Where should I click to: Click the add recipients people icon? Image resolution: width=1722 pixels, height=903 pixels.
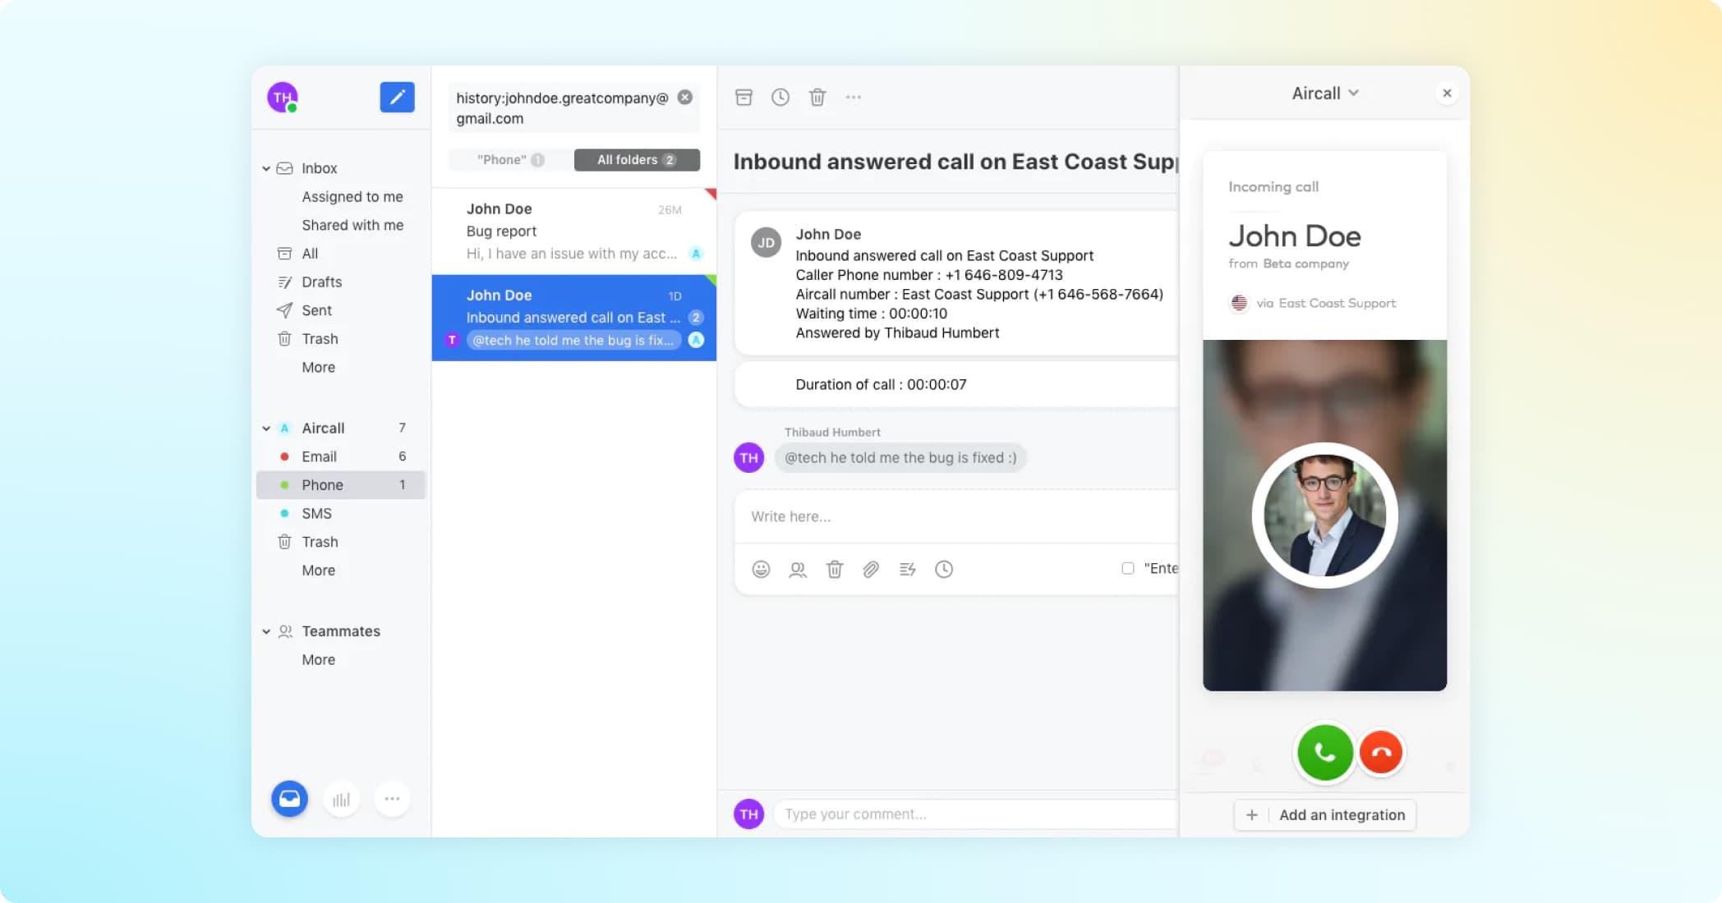pos(798,569)
